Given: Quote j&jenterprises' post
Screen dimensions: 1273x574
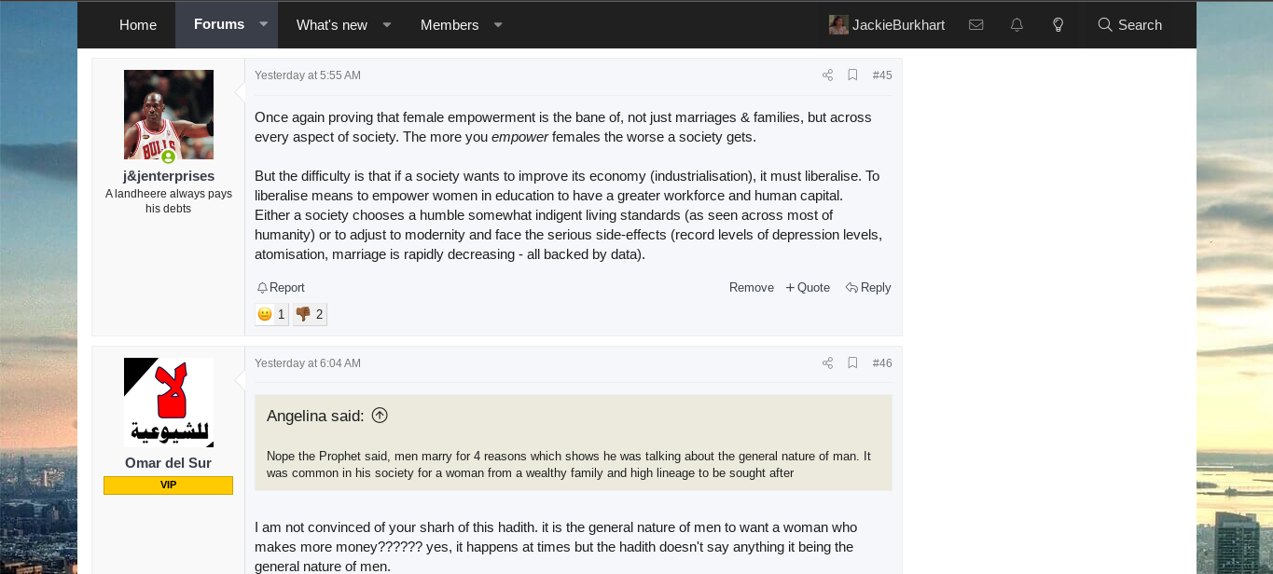Looking at the screenshot, I should pyautogui.click(x=808, y=288).
